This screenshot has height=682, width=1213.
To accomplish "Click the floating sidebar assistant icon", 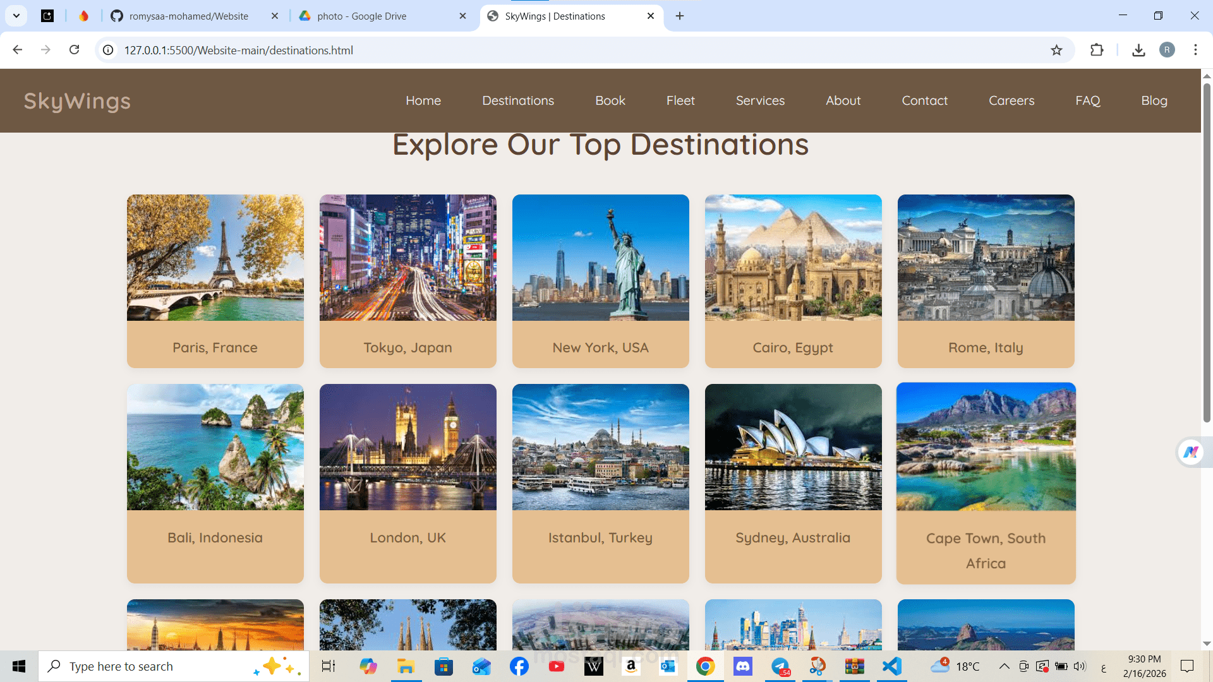I will point(1191,452).
